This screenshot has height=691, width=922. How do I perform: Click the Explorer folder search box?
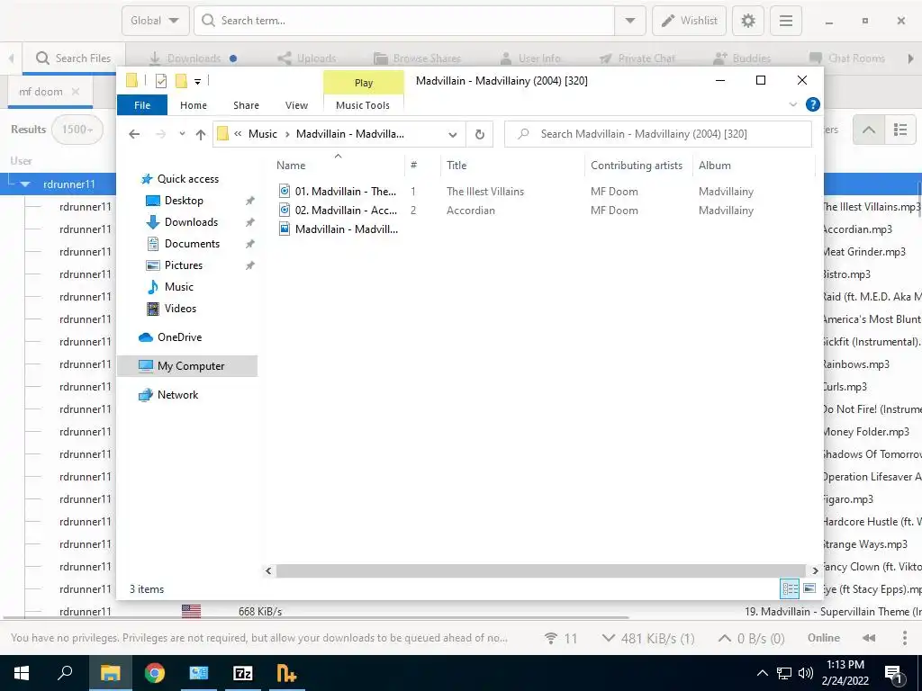pos(658,134)
